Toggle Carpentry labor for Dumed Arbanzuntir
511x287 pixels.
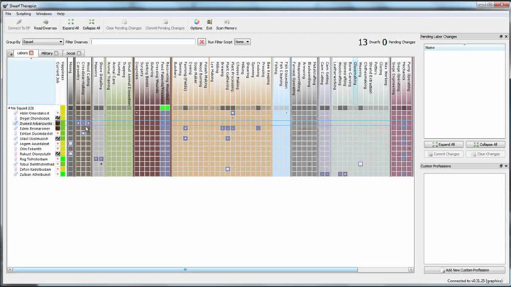[x=78, y=123]
